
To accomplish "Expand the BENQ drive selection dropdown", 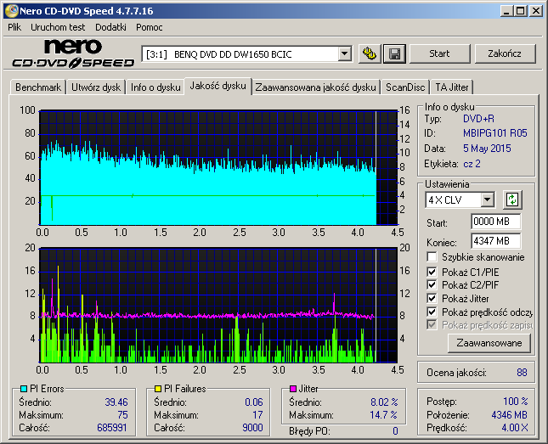I will [x=344, y=53].
